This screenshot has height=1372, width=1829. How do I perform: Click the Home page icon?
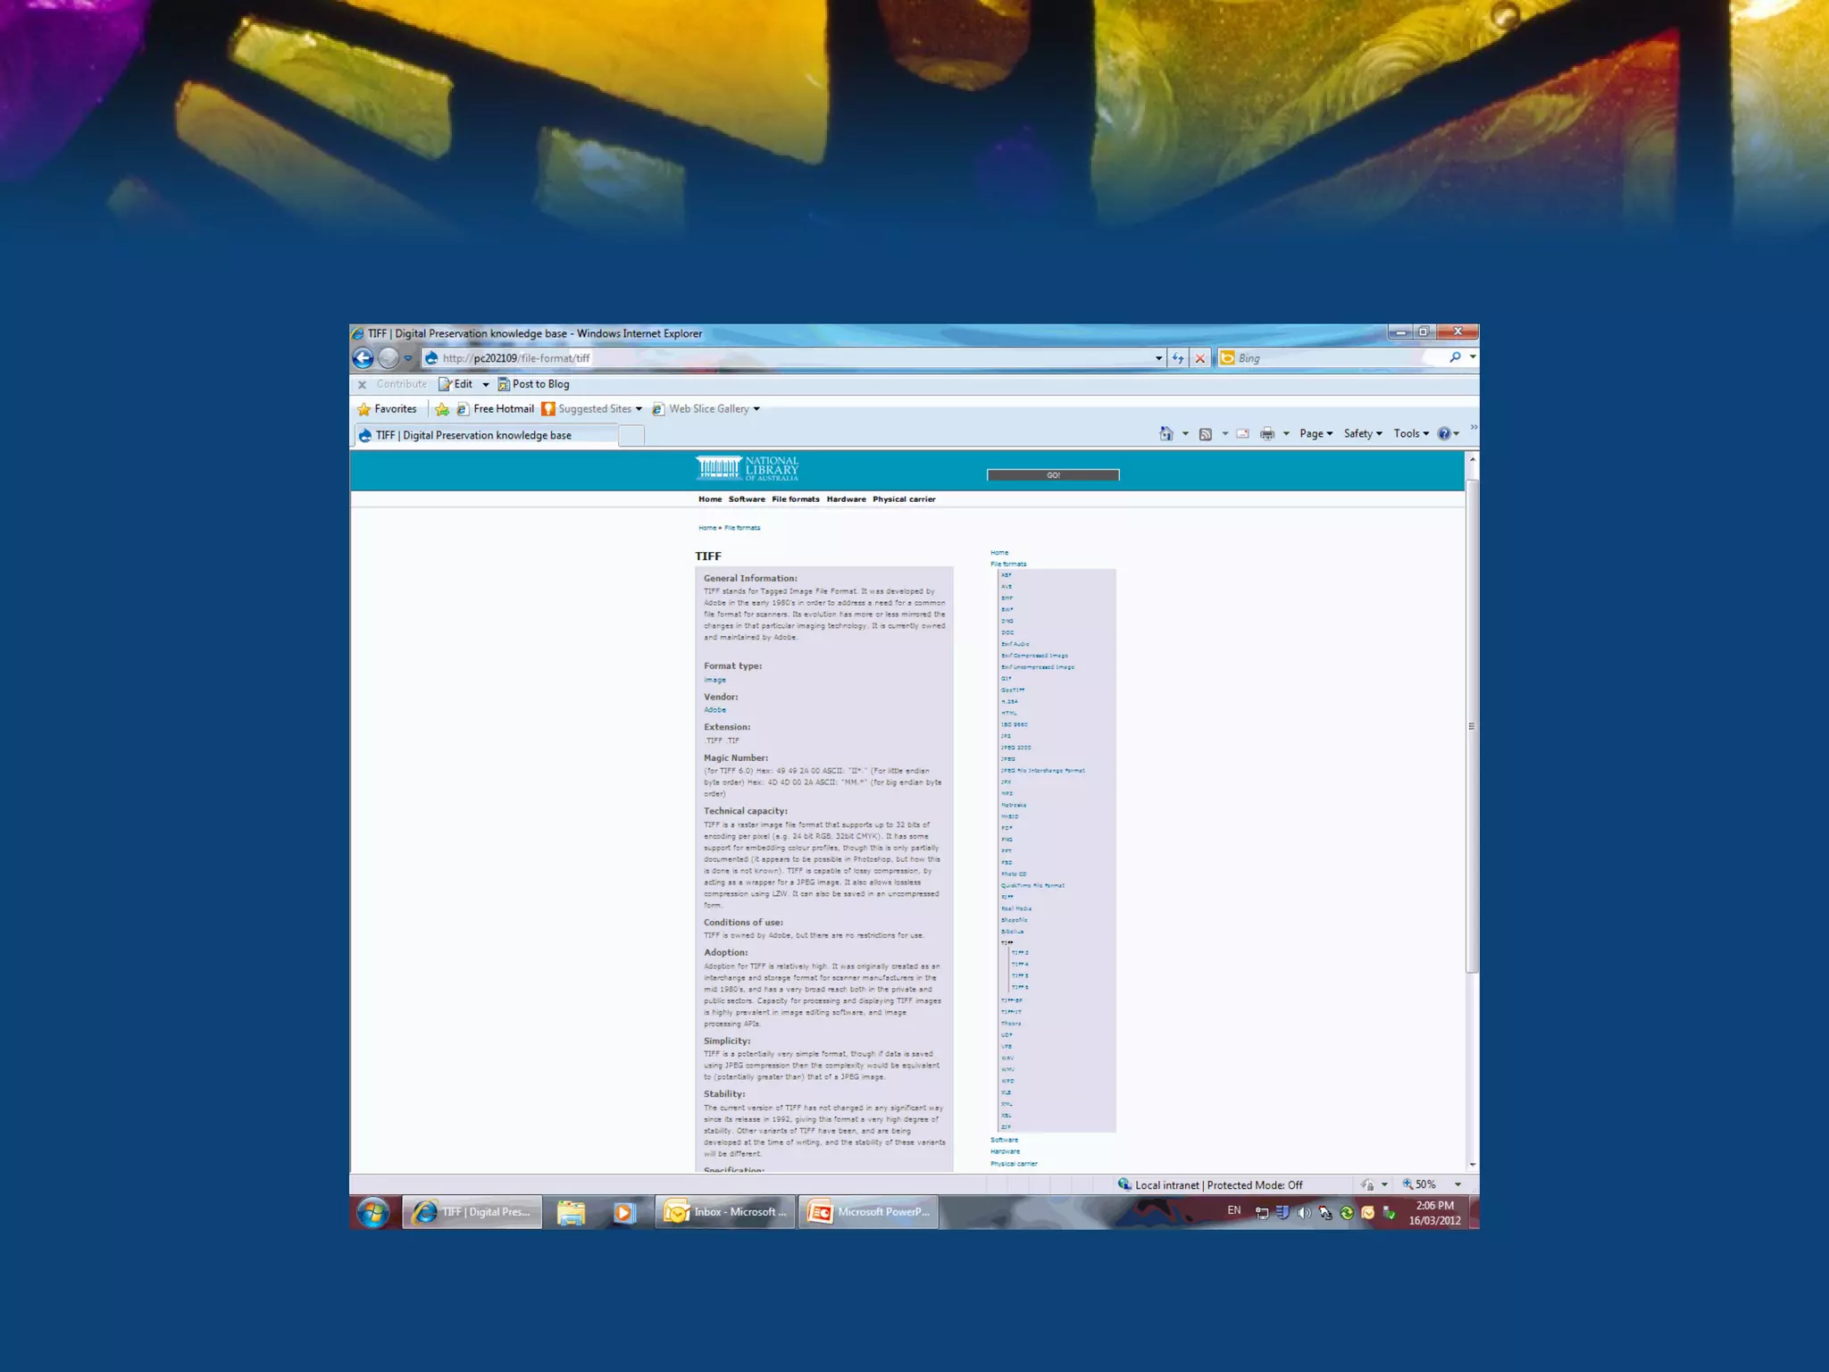point(1165,434)
